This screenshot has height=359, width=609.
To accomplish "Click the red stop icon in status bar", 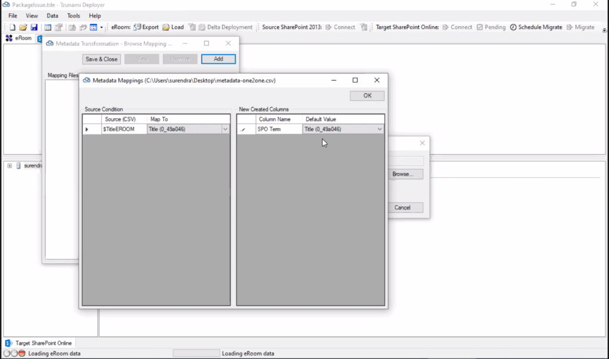I will 22,353.
